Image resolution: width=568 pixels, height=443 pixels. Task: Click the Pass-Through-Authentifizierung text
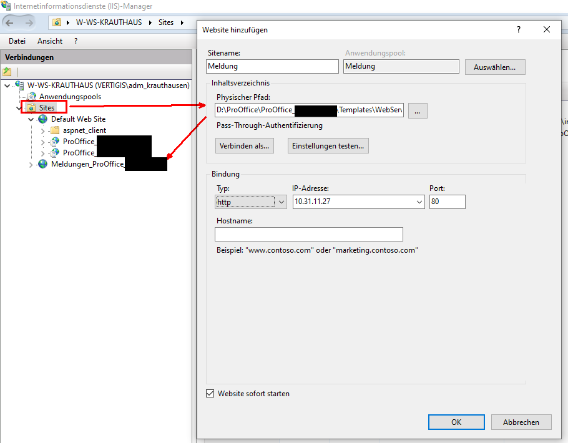[270, 125]
